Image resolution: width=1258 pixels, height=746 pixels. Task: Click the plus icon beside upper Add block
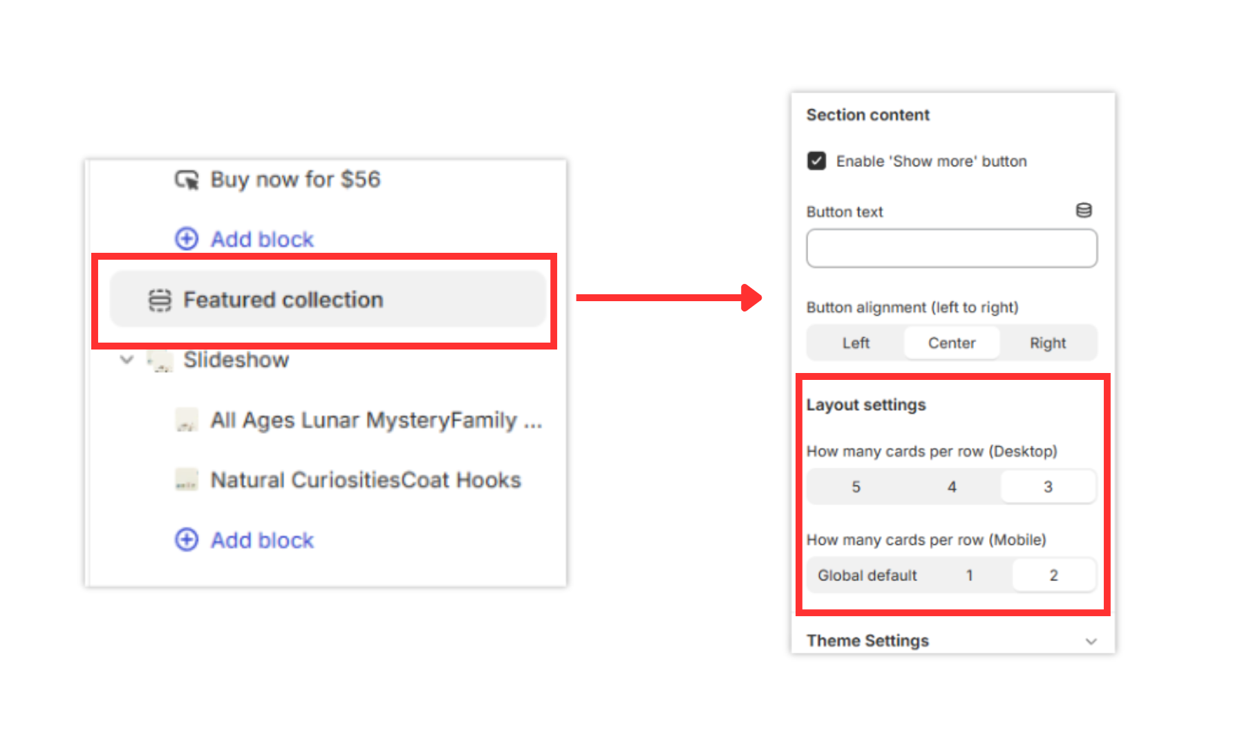186,238
